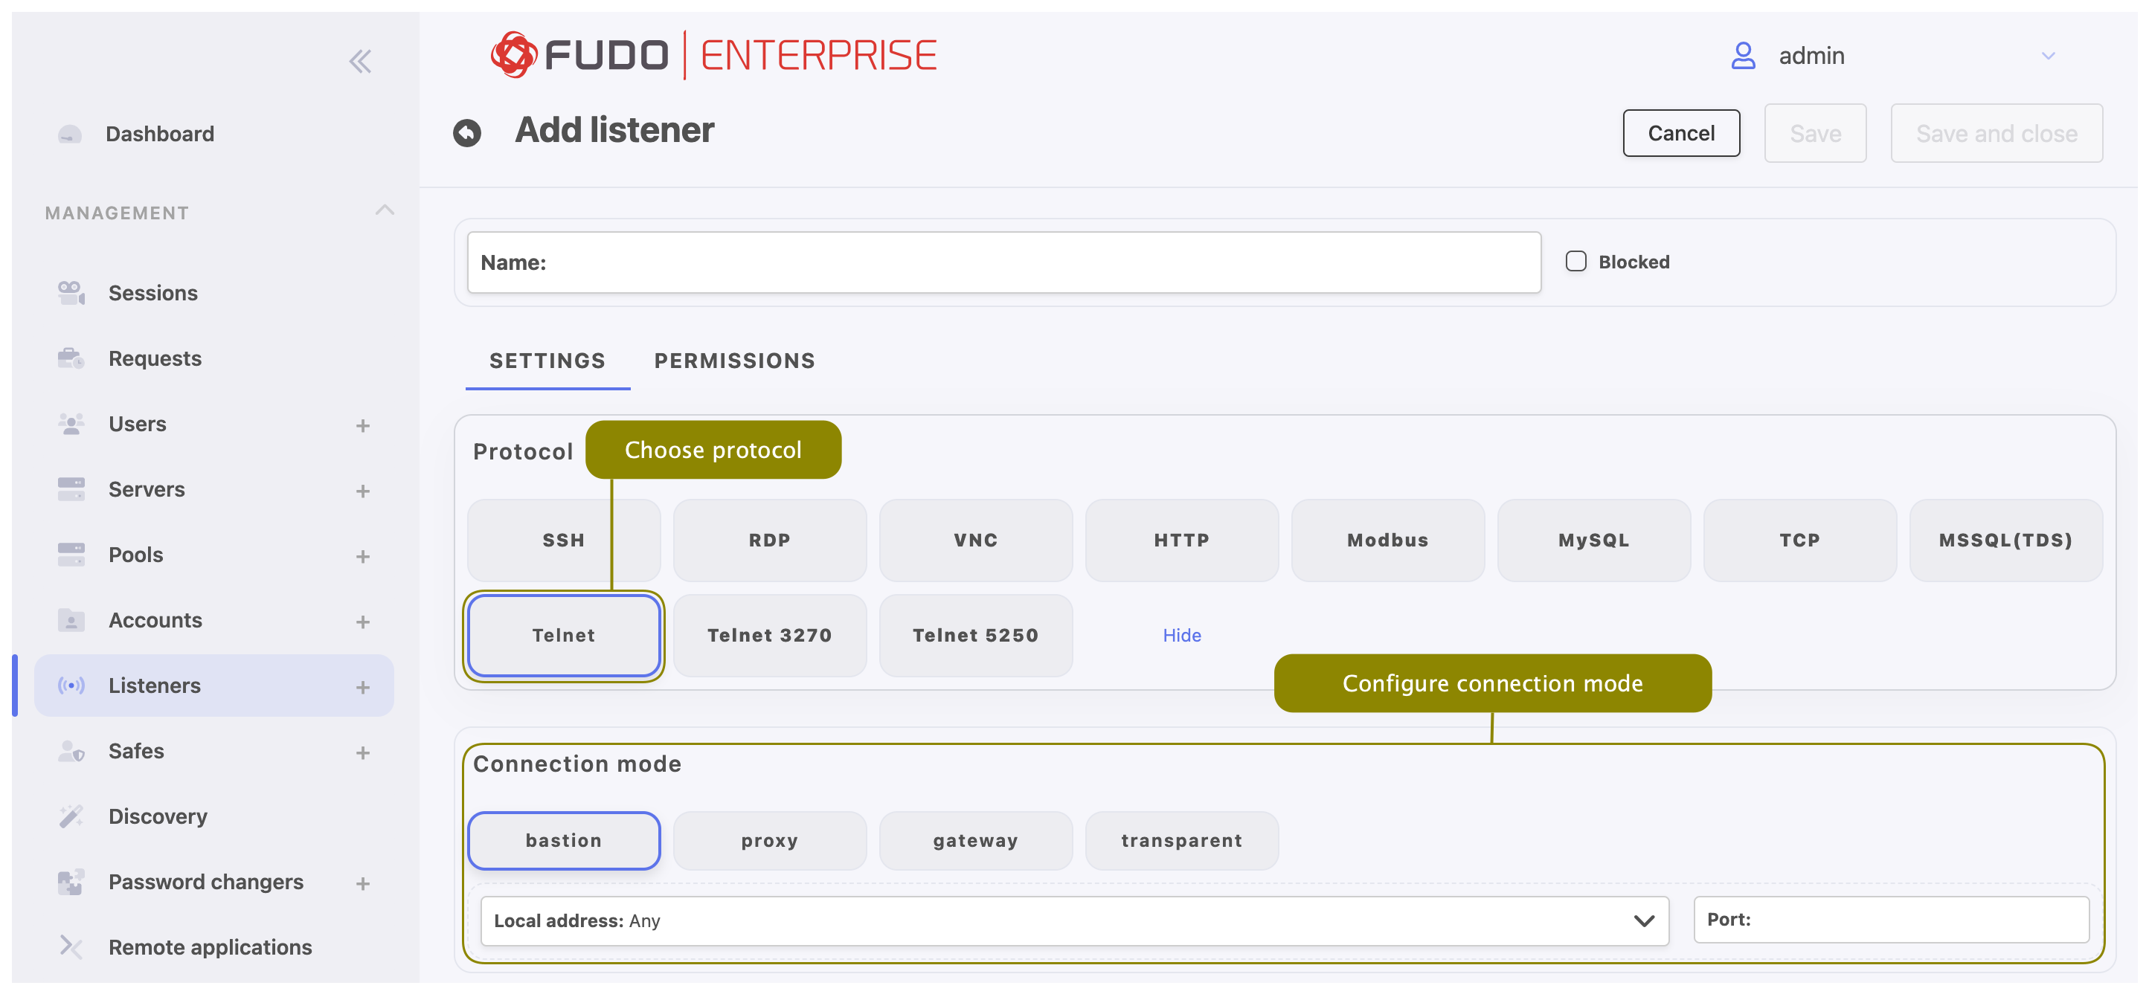Click the Password changers icon
2149x1000 pixels.
[x=71, y=882]
